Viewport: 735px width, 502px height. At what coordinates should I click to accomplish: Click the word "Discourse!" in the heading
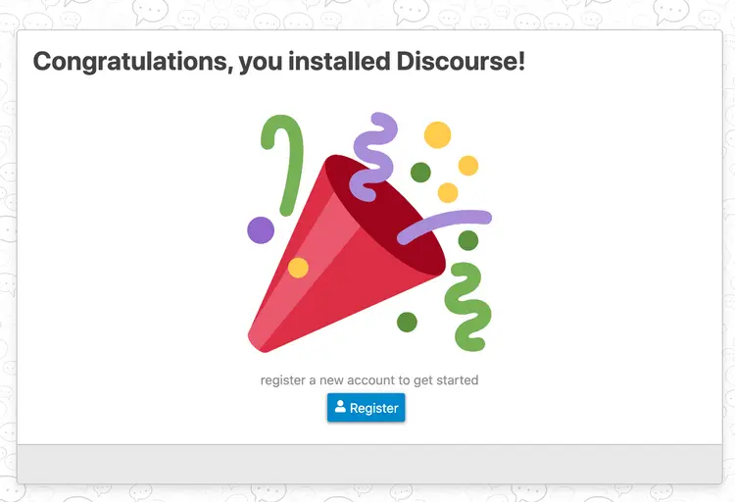click(x=461, y=61)
